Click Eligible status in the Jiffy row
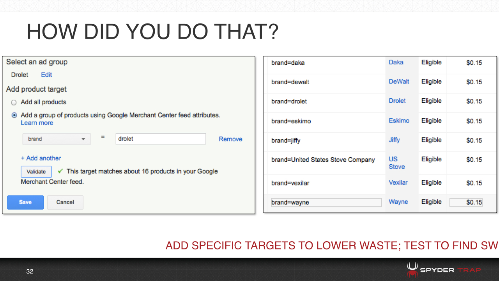Image resolution: width=499 pixels, height=281 pixels. [x=432, y=140]
